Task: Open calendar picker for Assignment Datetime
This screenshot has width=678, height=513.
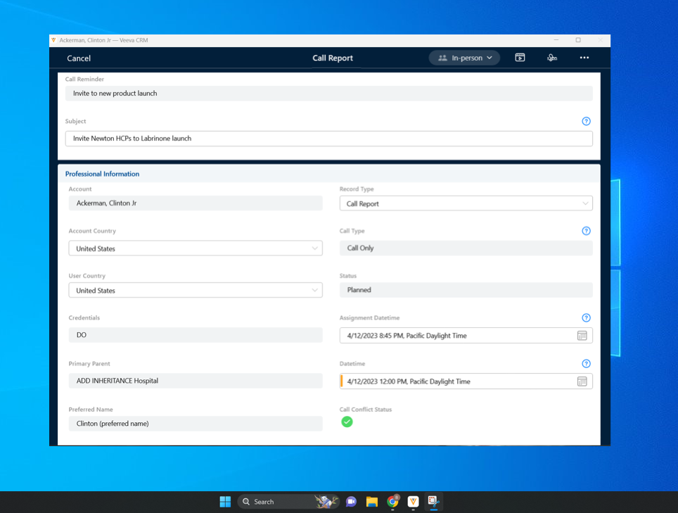Action: pyautogui.click(x=582, y=336)
